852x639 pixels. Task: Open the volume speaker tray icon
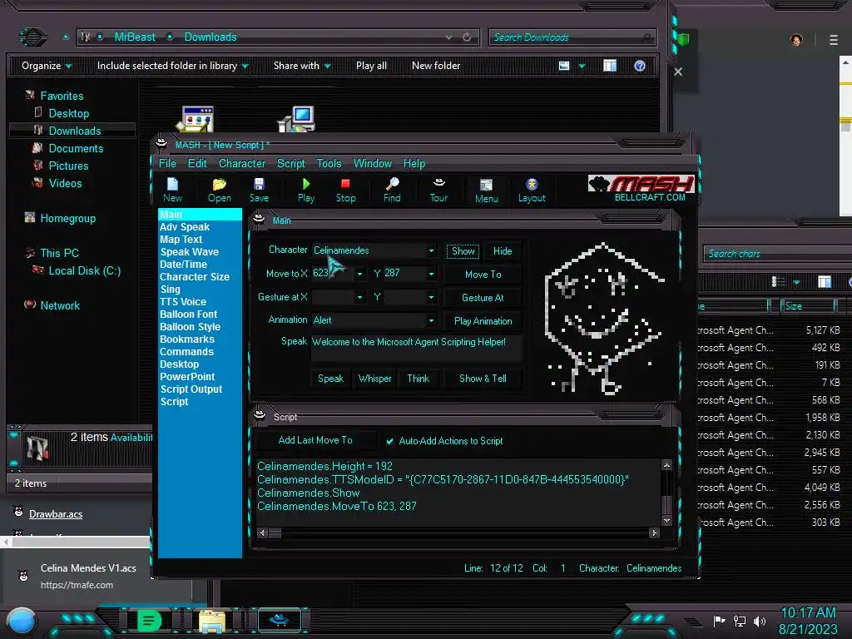click(760, 621)
